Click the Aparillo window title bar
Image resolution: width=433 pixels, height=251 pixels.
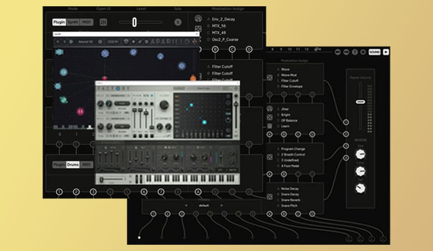(x=126, y=34)
